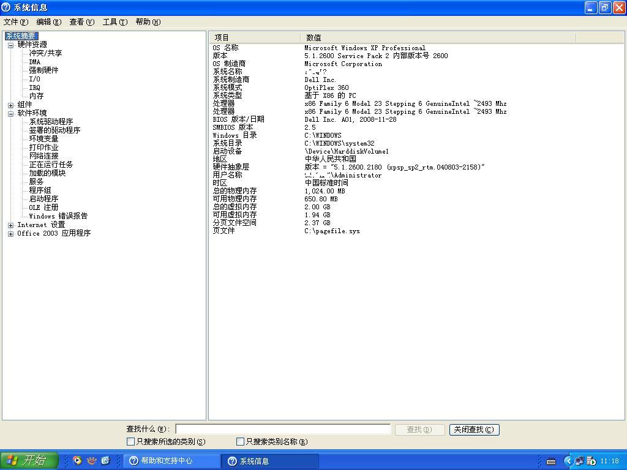
Task: Click the 查找 search button
Action: click(419, 430)
